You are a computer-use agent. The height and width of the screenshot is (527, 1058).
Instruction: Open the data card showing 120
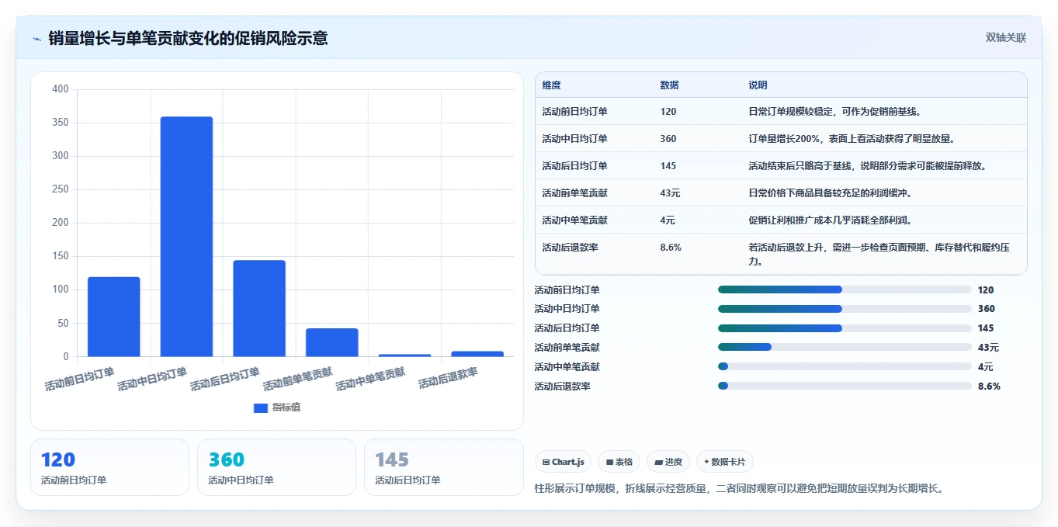pyautogui.click(x=109, y=467)
